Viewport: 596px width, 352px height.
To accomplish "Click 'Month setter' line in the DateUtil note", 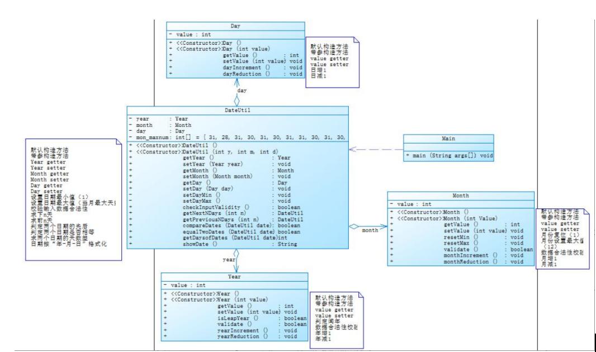I will click(50, 179).
